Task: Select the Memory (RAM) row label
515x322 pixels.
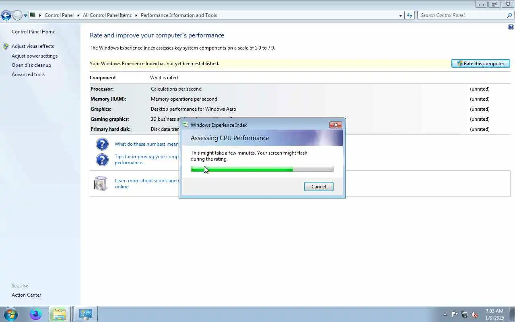Action: [108, 99]
